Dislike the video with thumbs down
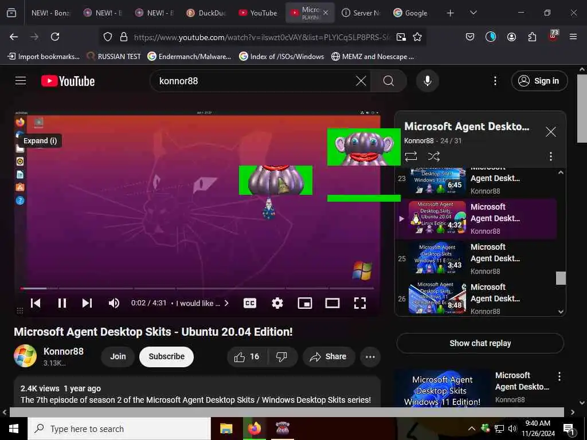The width and height of the screenshot is (587, 440). point(282,356)
